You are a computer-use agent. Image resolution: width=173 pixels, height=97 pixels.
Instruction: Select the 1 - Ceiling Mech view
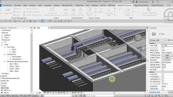coord(15,57)
